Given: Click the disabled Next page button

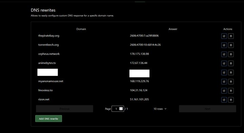Looking at the screenshot, I should (207, 109).
